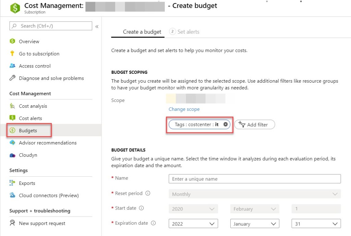Click the wrench icon for Diagnose problems
Viewport: 351px width, 236px height.
pos(13,78)
